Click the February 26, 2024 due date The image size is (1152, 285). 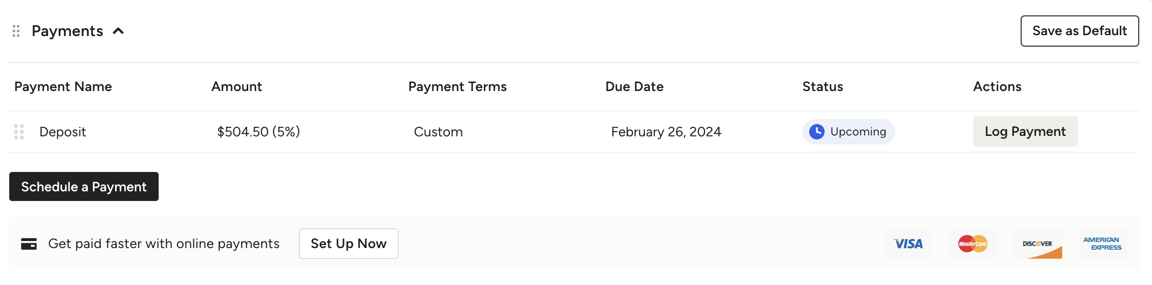pos(666,132)
